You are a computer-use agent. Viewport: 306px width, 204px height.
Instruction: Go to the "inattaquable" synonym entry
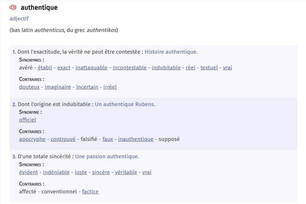(91, 68)
